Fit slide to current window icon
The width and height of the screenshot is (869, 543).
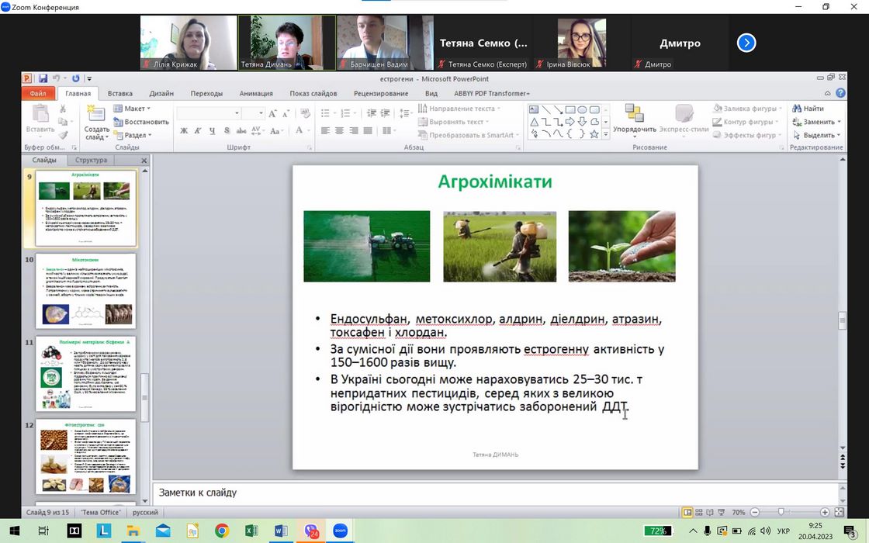click(x=839, y=513)
